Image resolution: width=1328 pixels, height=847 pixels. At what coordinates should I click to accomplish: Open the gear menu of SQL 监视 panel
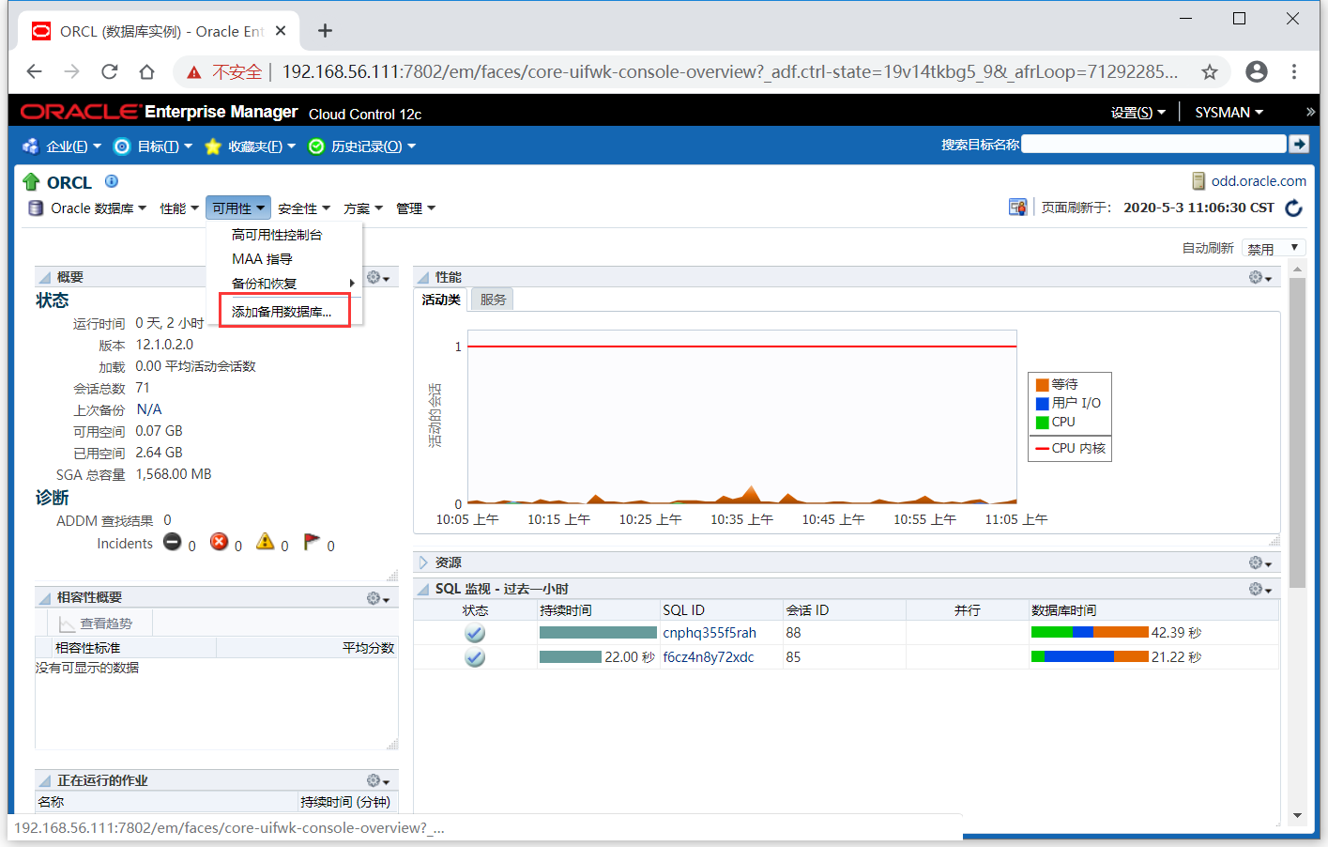tap(1259, 589)
